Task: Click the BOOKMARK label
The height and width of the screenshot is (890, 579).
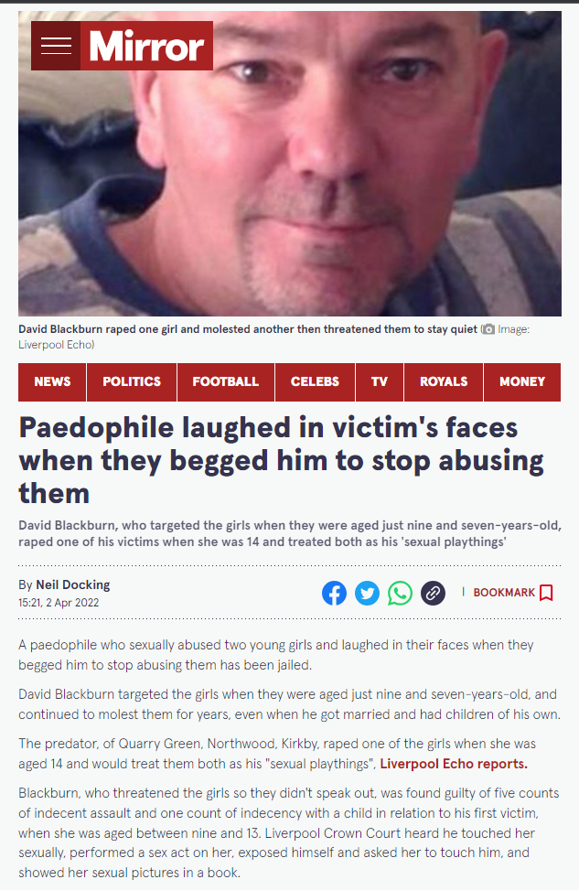Action: tap(504, 593)
